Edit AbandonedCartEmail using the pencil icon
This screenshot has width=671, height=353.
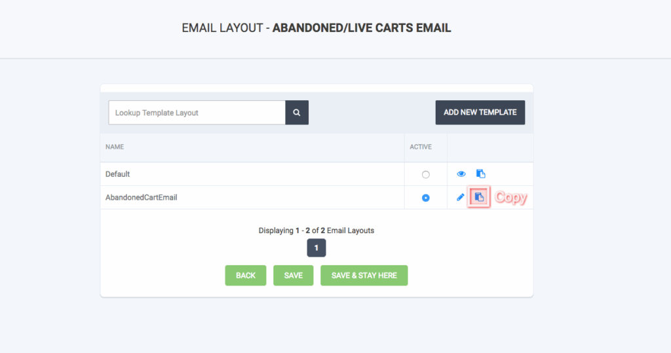[461, 198]
